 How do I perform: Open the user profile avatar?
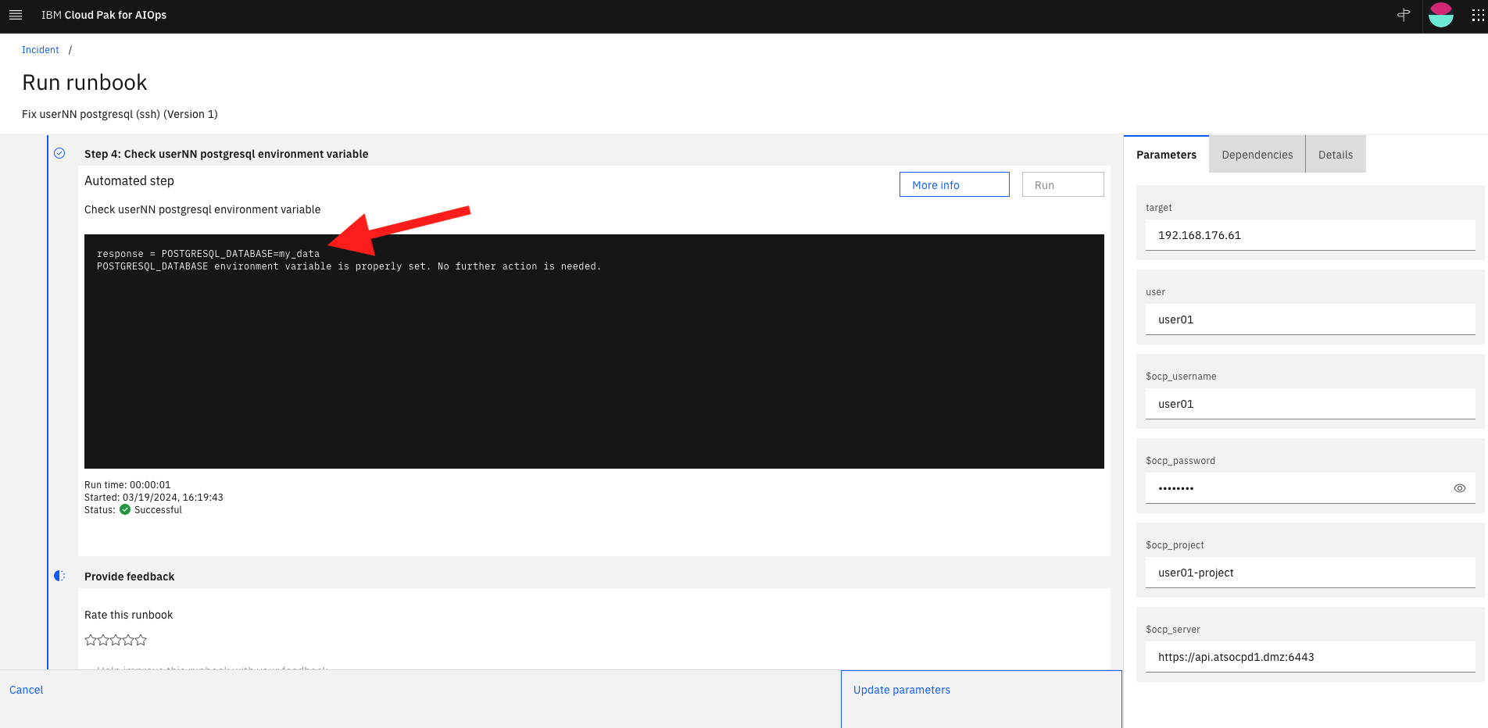pos(1440,15)
